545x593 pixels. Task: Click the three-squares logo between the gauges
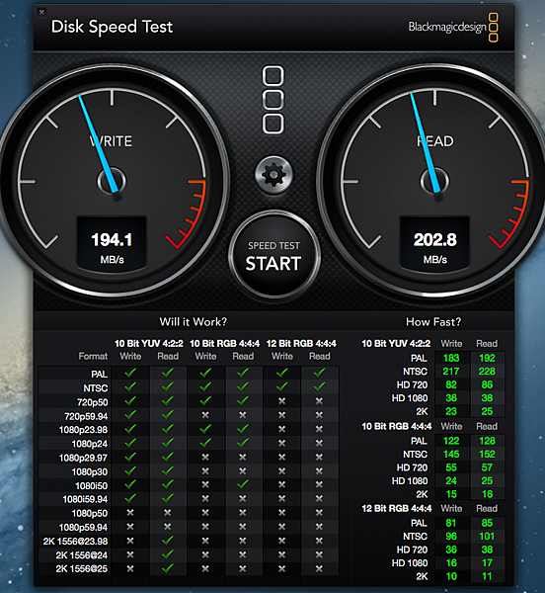tap(273, 100)
